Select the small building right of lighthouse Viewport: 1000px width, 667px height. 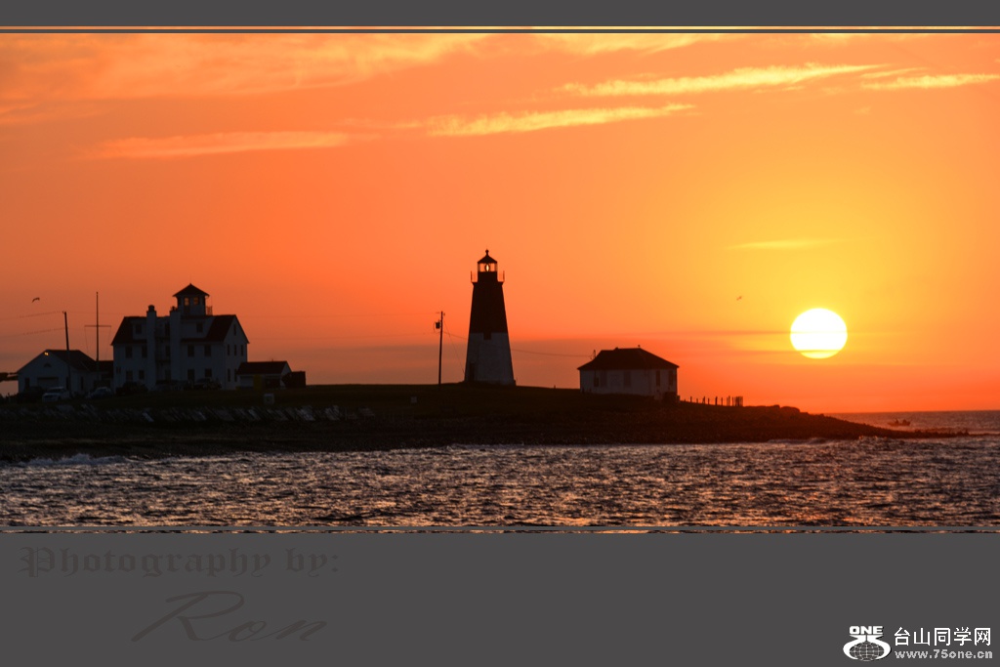click(x=628, y=373)
